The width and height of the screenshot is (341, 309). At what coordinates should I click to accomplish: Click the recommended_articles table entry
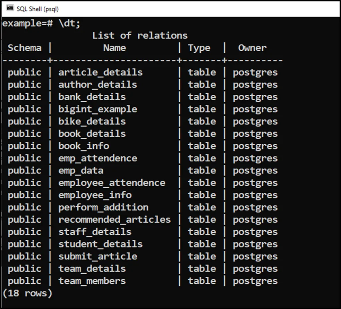[114, 220]
